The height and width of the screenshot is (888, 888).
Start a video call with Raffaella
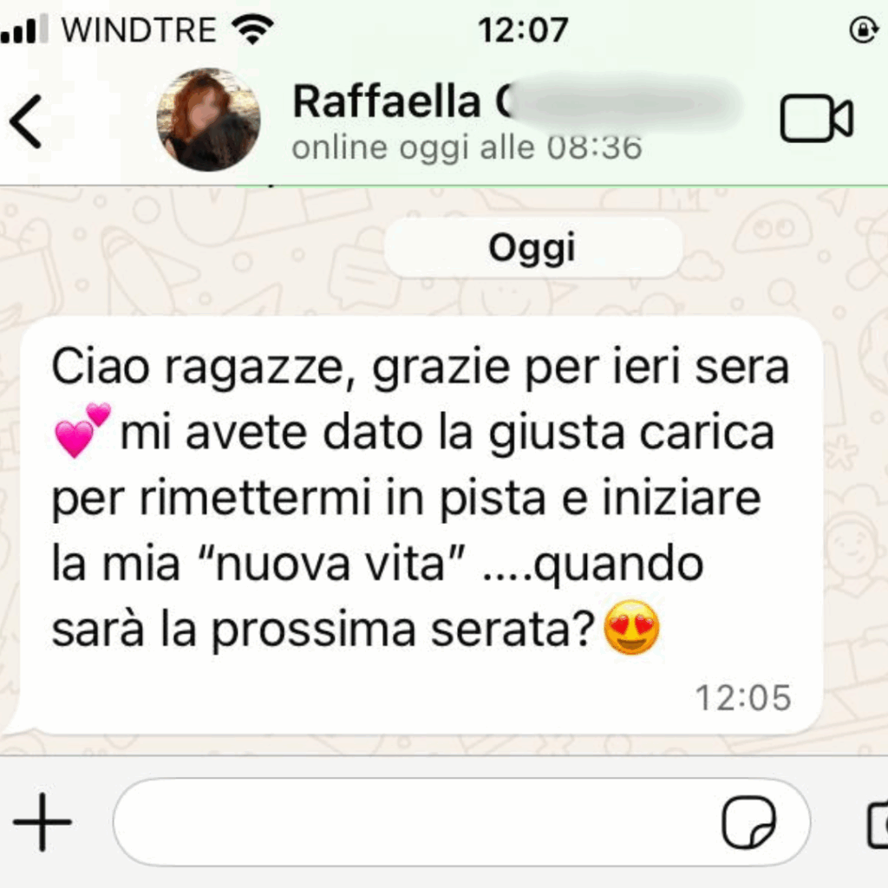pyautogui.click(x=816, y=118)
